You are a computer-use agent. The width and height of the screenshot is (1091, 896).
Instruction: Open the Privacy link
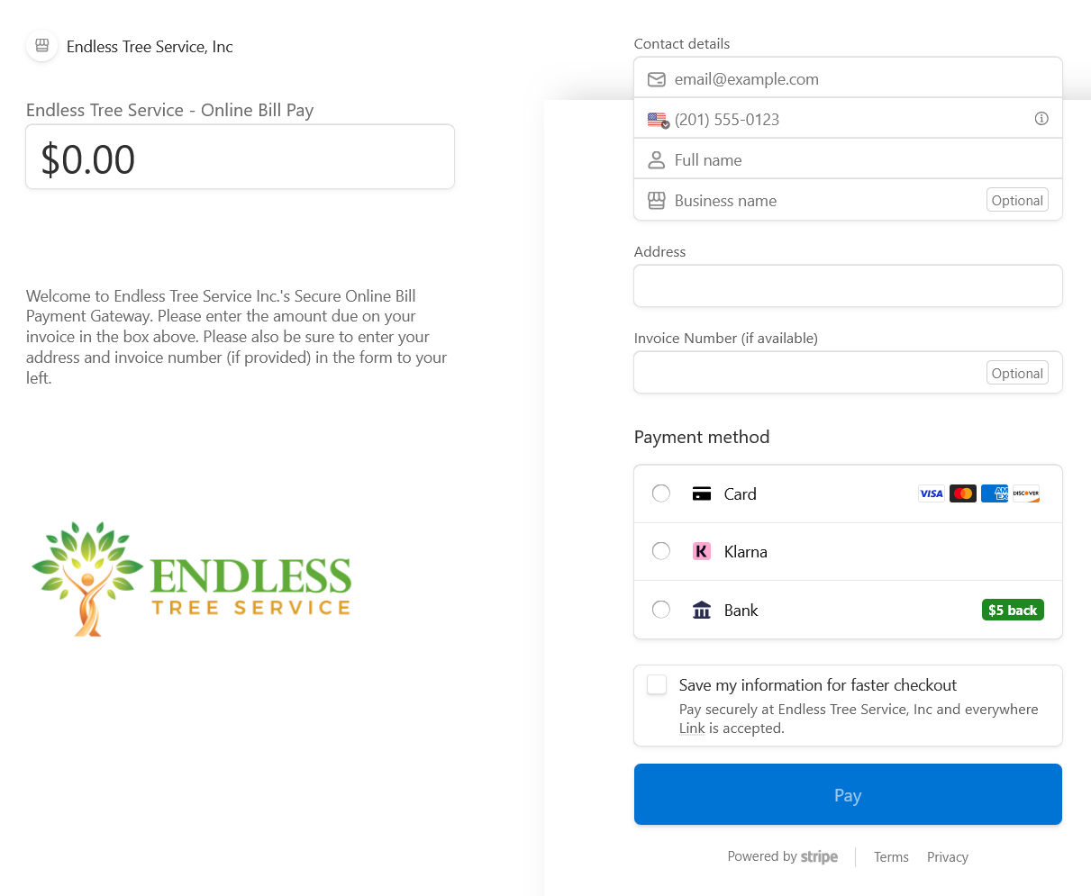(947, 857)
